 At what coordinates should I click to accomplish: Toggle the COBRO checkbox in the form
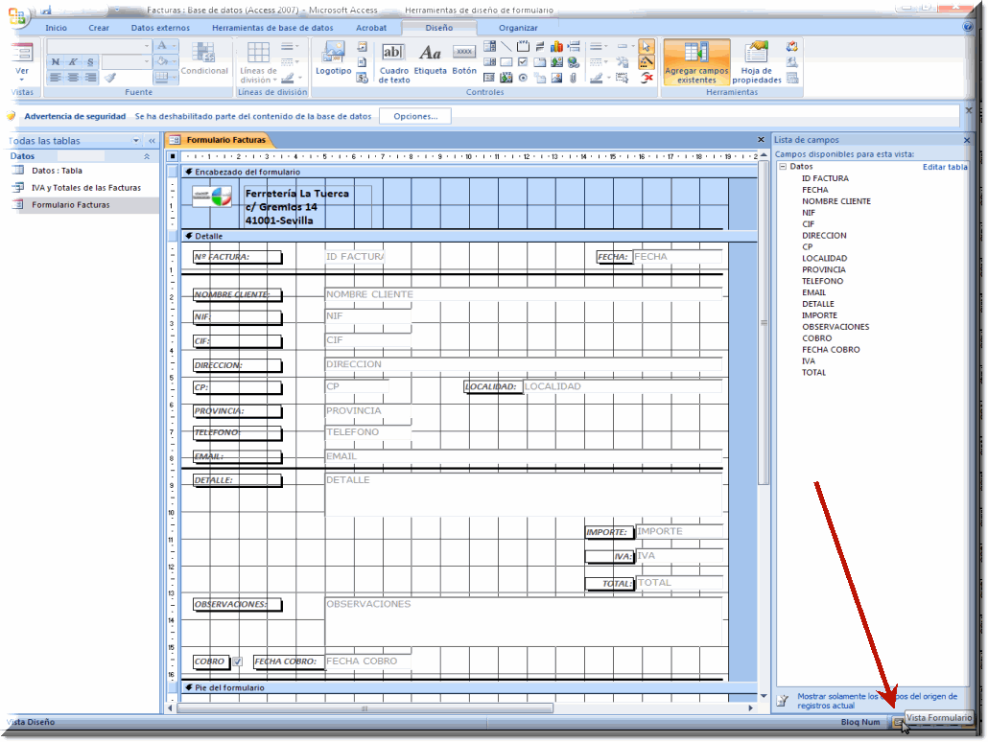(237, 661)
